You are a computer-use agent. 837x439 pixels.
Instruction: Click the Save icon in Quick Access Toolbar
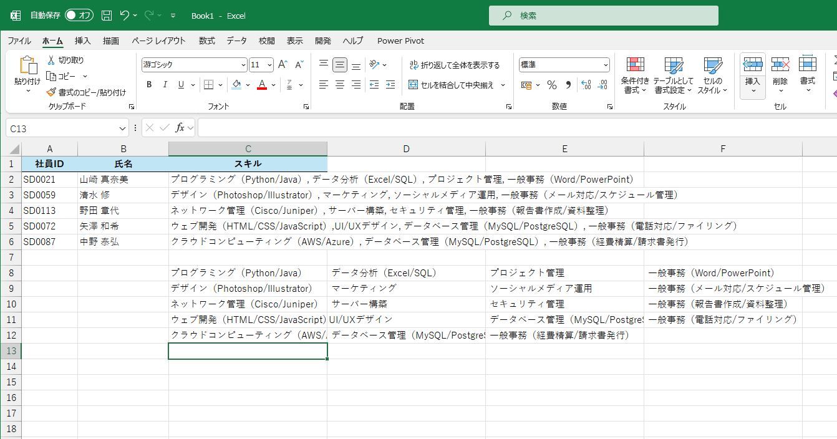(x=106, y=16)
